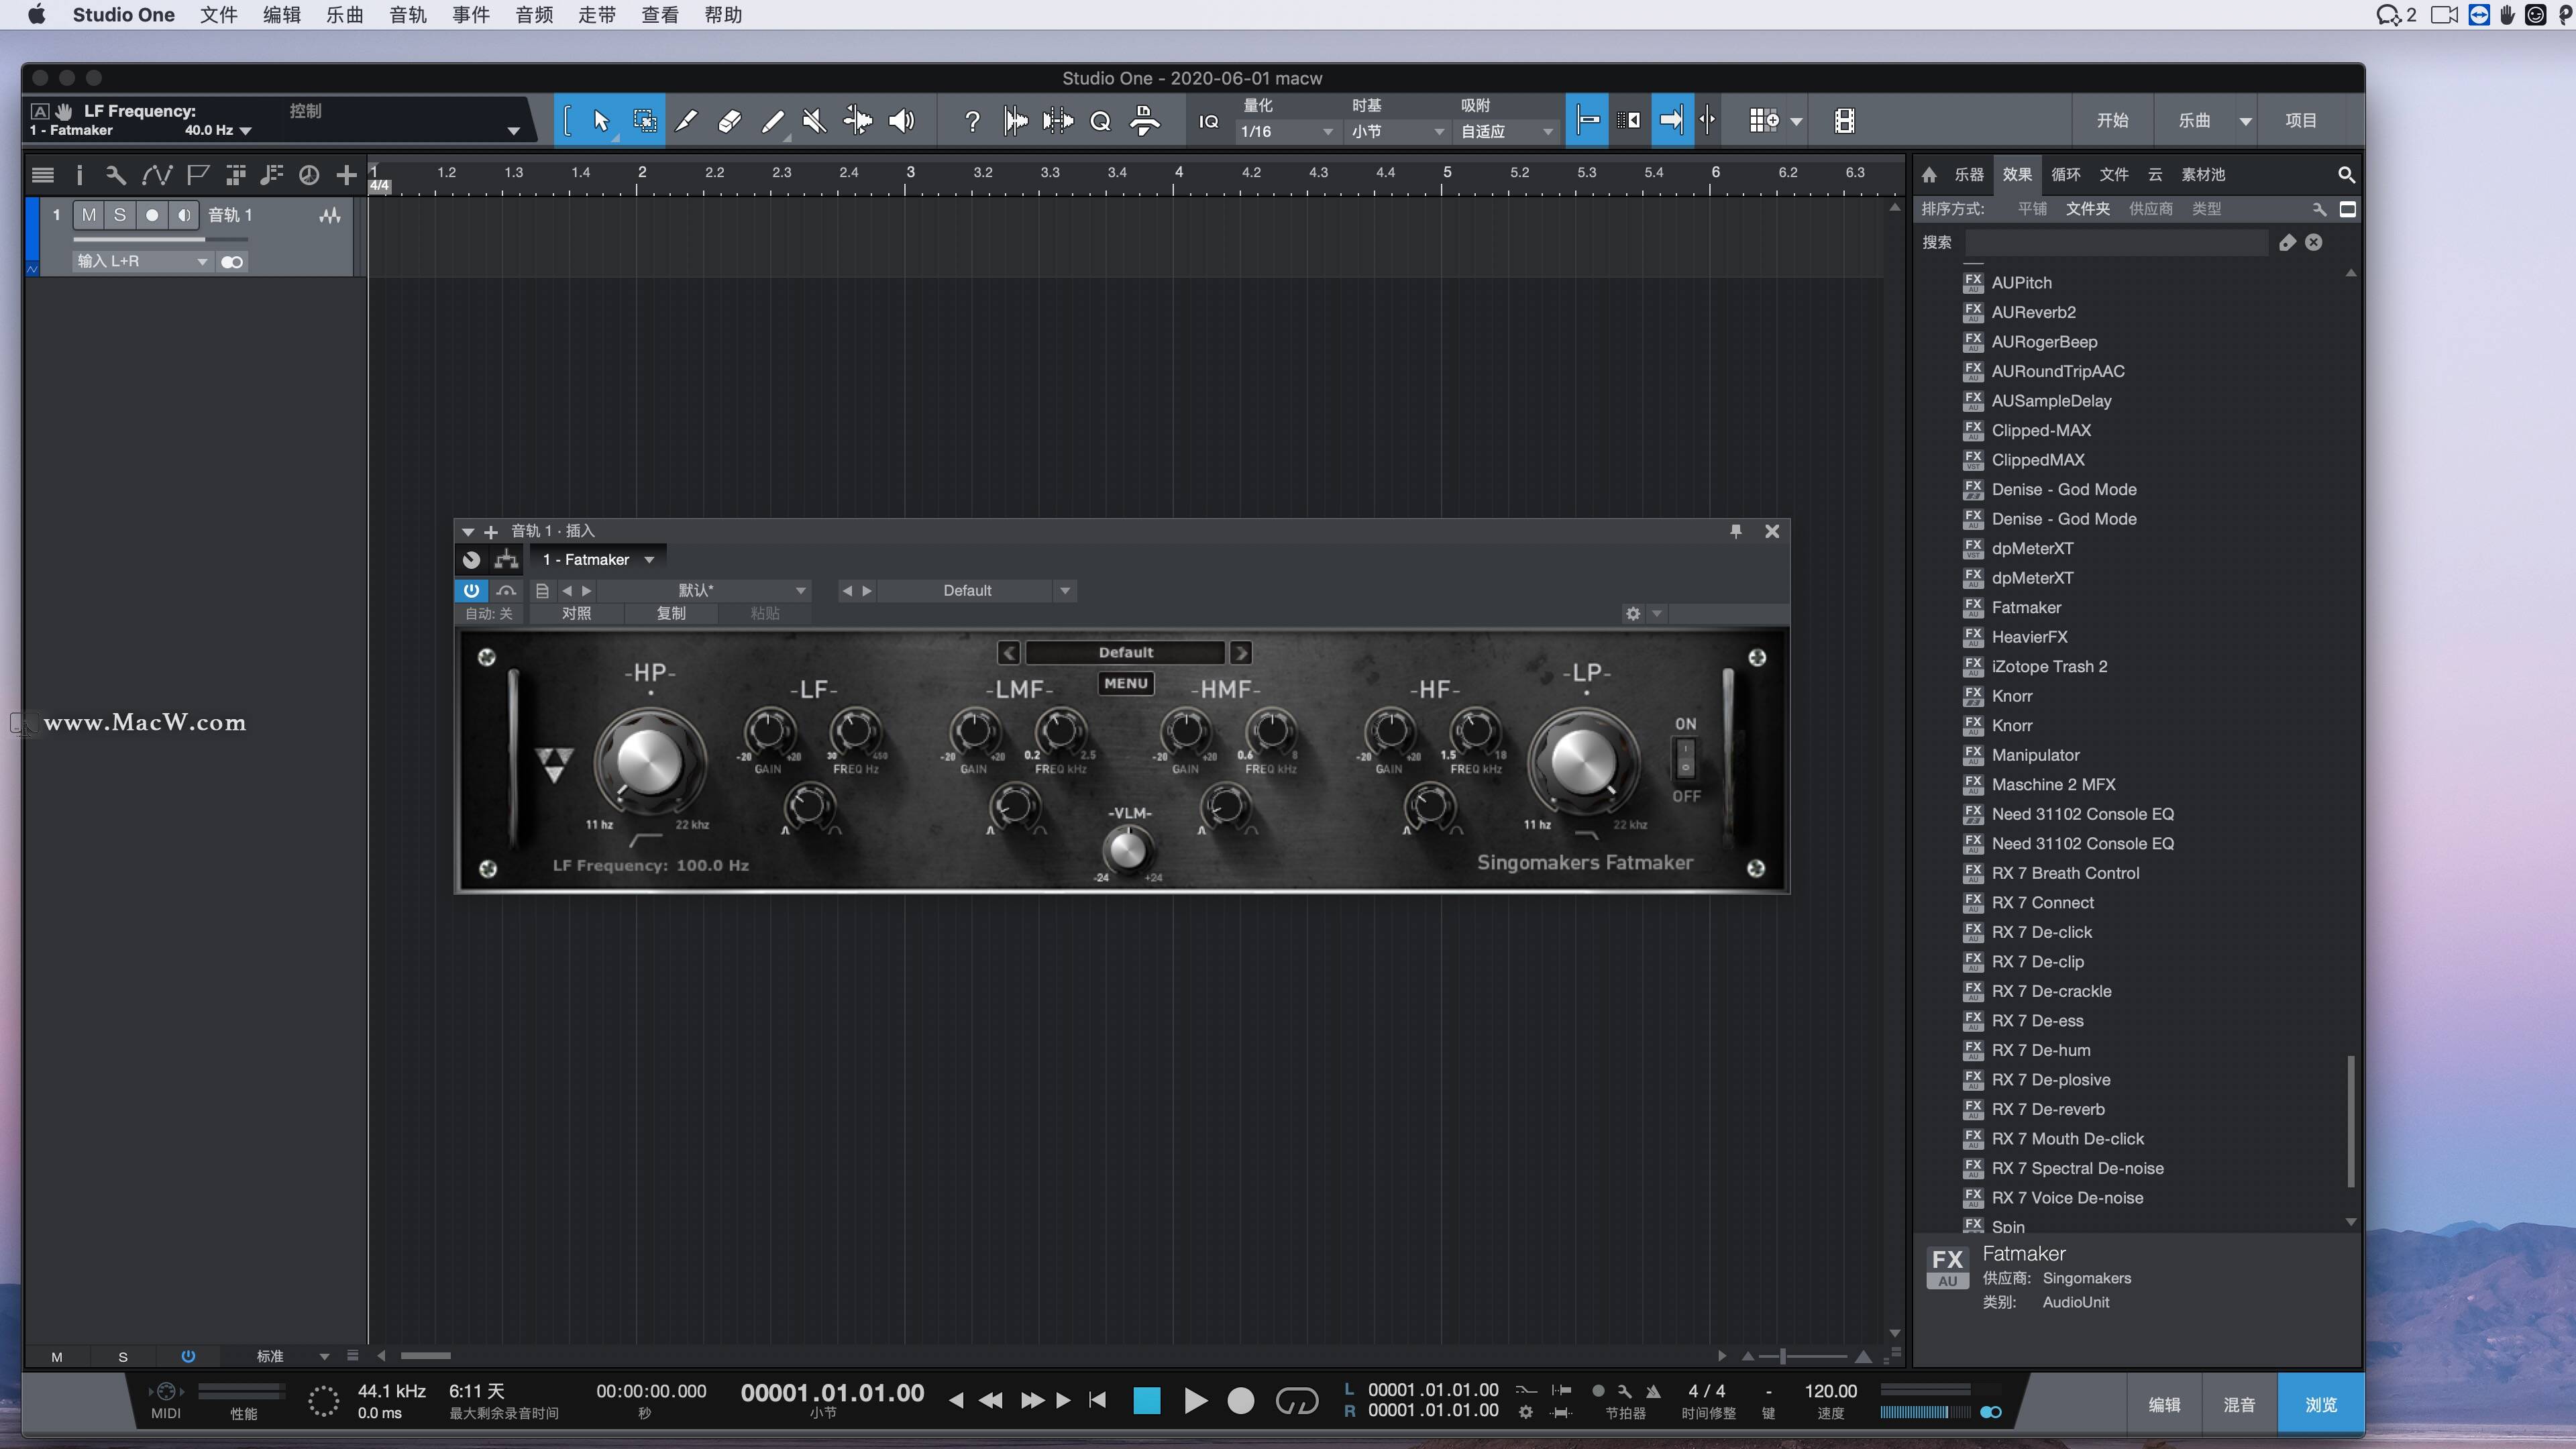Viewport: 2576px width, 1449px height.
Task: Switch to 乐器 browser tab
Action: point(1969,175)
